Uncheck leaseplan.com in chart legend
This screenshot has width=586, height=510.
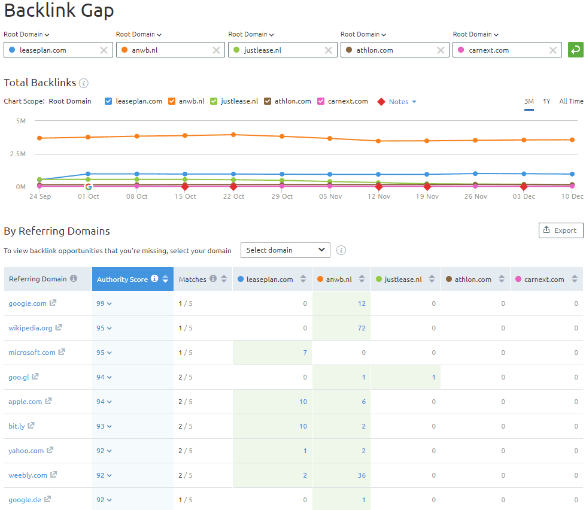(108, 101)
